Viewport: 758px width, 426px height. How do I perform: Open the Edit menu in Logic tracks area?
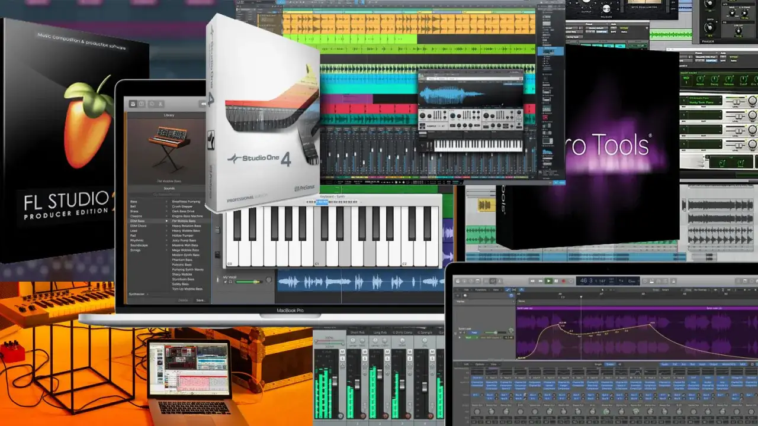[466, 290]
